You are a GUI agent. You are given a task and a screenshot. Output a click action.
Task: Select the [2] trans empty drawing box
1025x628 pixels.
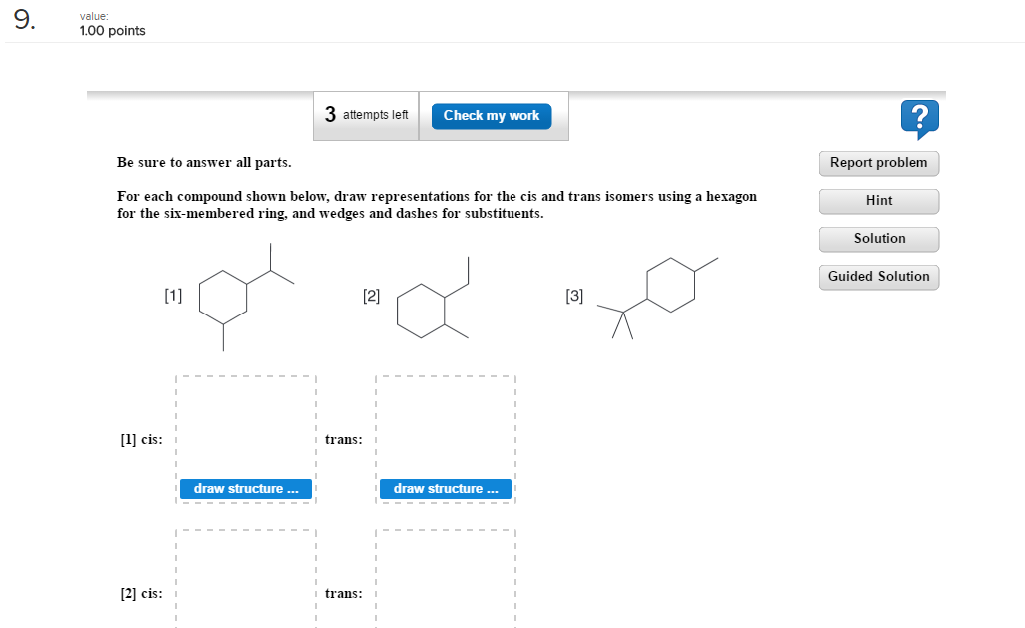point(445,584)
